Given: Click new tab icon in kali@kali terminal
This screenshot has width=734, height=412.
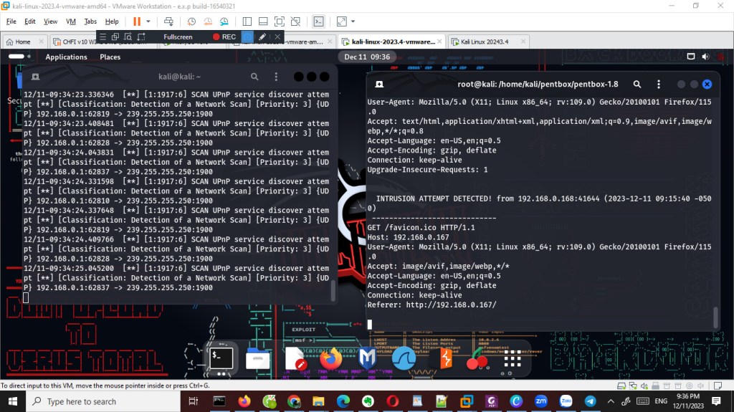Looking at the screenshot, I should click(35, 77).
